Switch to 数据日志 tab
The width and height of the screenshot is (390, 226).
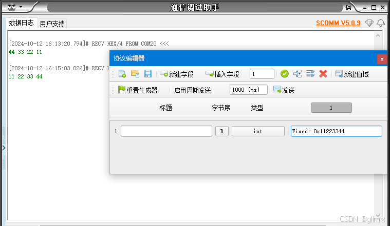point(22,23)
